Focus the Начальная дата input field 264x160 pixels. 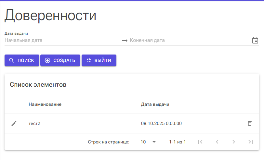[62, 41]
